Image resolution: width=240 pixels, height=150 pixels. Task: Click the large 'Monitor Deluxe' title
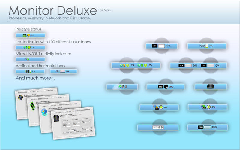(53, 11)
